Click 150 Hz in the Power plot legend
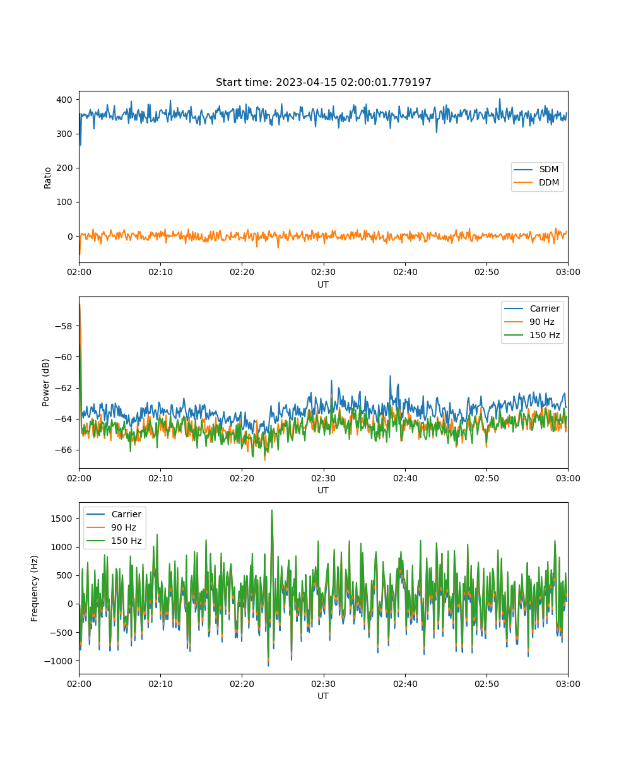The width and height of the screenshot is (631, 757). point(533,335)
